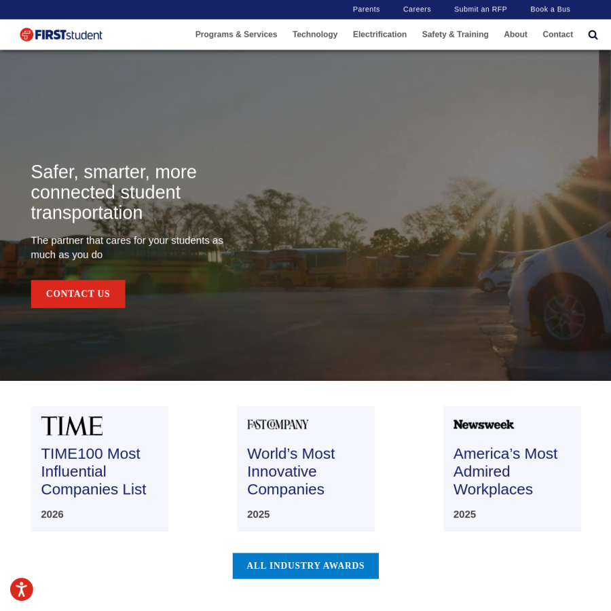Select the Book a Bus link
Screen dimensions: 611x611
point(550,10)
